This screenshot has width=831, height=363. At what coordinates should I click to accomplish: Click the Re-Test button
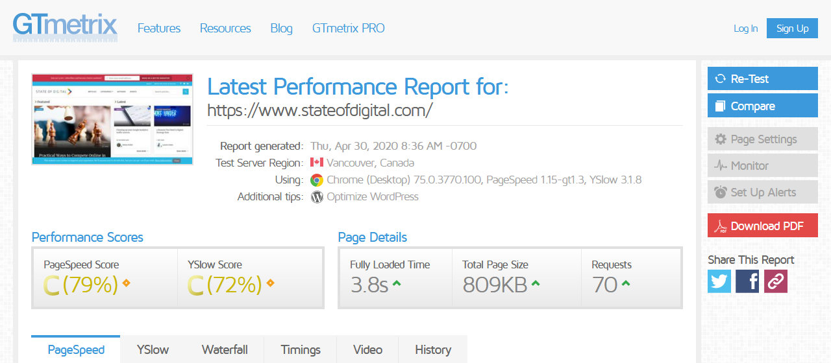click(763, 79)
